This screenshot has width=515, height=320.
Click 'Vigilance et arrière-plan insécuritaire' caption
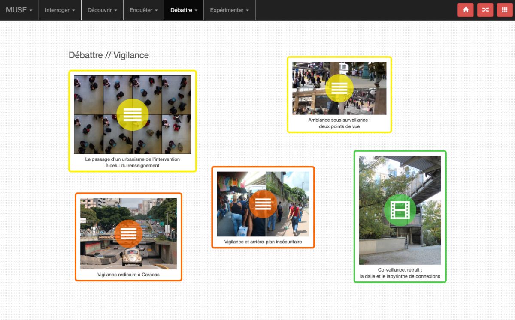pyautogui.click(x=263, y=242)
